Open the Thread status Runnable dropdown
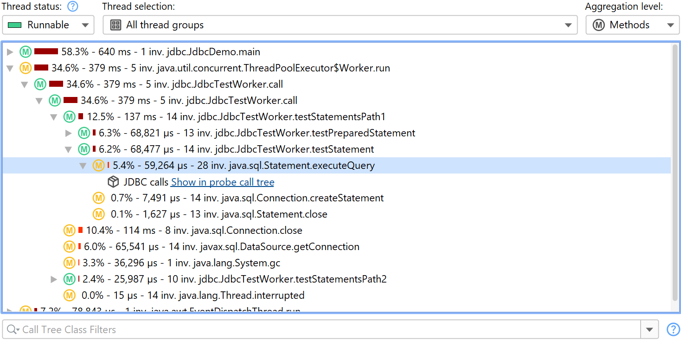681x341 pixels. tap(48, 25)
